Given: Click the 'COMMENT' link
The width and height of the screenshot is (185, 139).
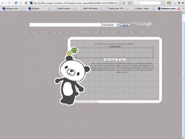Looking at the screenshot, I should click(130, 44).
